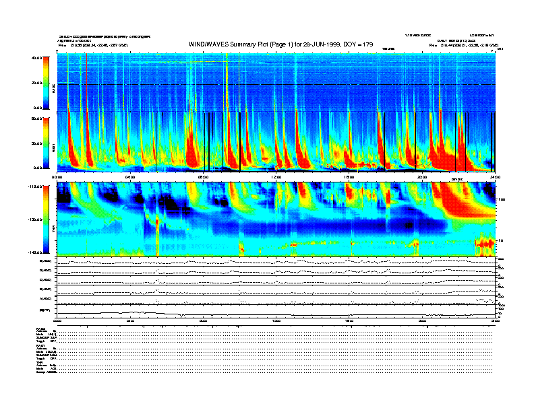
Task: Click the 08:00 tick label under RAD1 spectrogram
Action: tap(203, 177)
